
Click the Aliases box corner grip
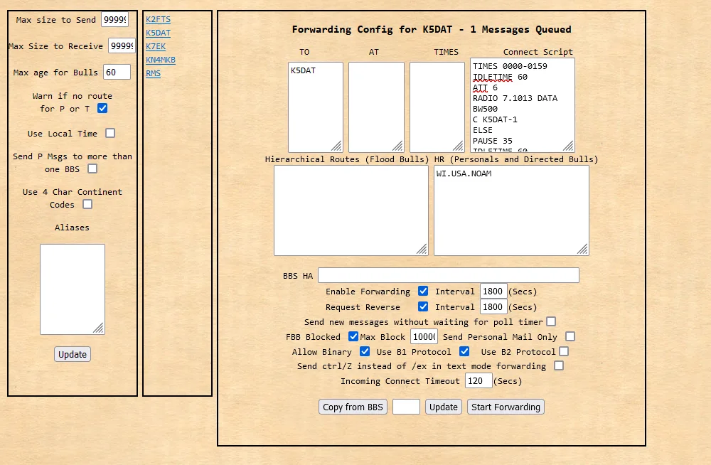click(98, 328)
